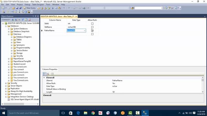Click the Cut toolbar icon
Image resolution: width=207 pixels, height=116 pixels.
pyautogui.click(x=53, y=8)
